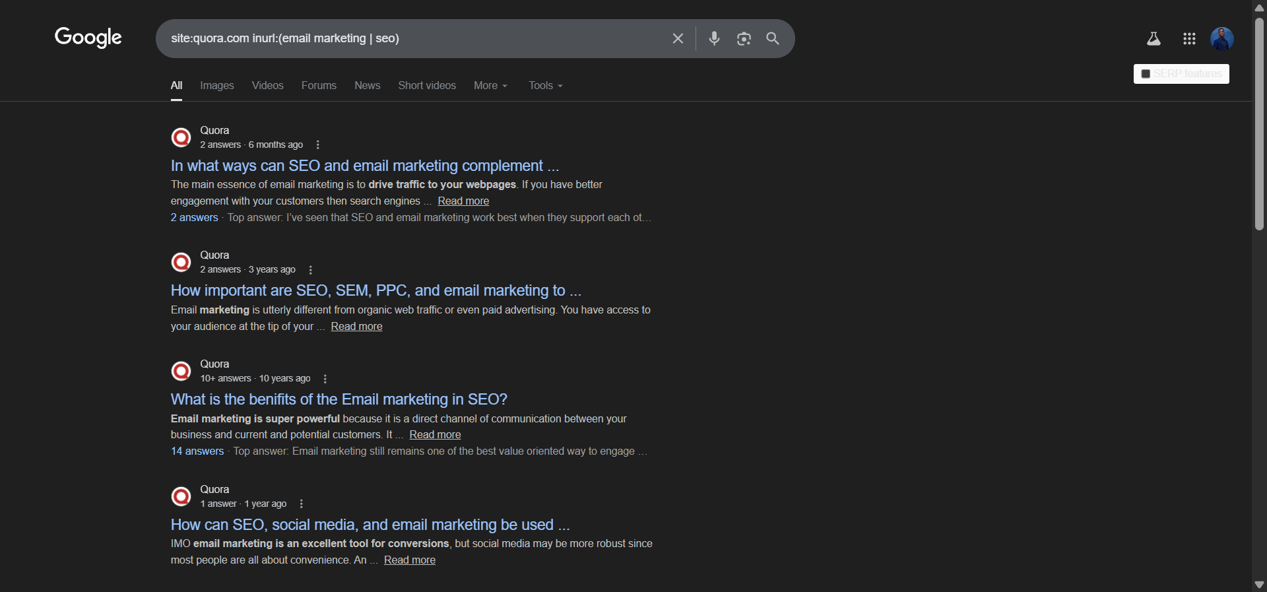
Task: Open options for 10 years ago result
Action: pyautogui.click(x=325, y=379)
